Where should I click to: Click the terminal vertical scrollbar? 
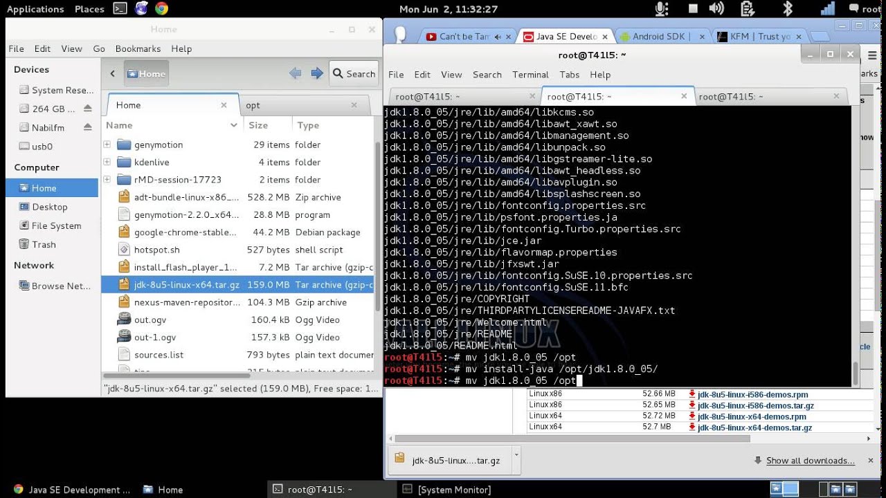pos(856,374)
